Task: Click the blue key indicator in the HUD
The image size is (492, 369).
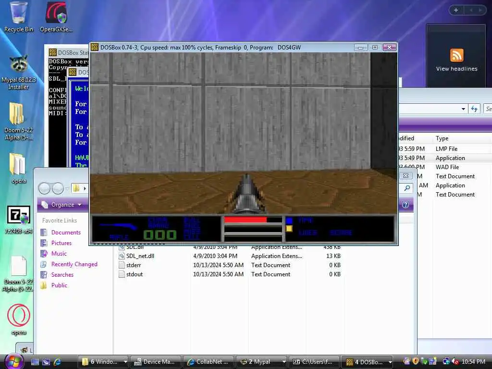Action: (x=289, y=220)
